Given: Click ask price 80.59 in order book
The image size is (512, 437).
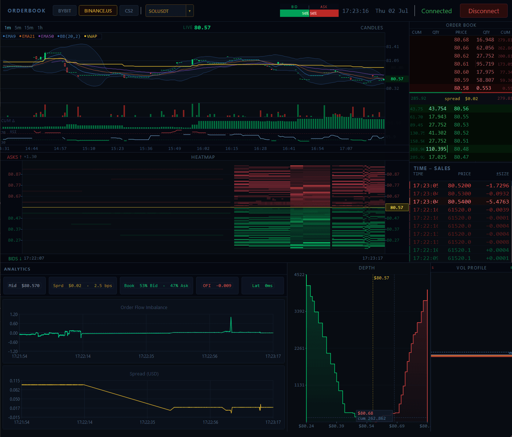Looking at the screenshot, I should click(x=461, y=80).
